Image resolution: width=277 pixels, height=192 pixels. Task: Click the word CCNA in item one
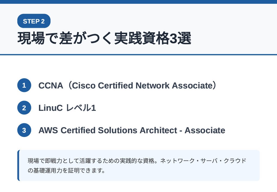pyautogui.click(x=51, y=85)
